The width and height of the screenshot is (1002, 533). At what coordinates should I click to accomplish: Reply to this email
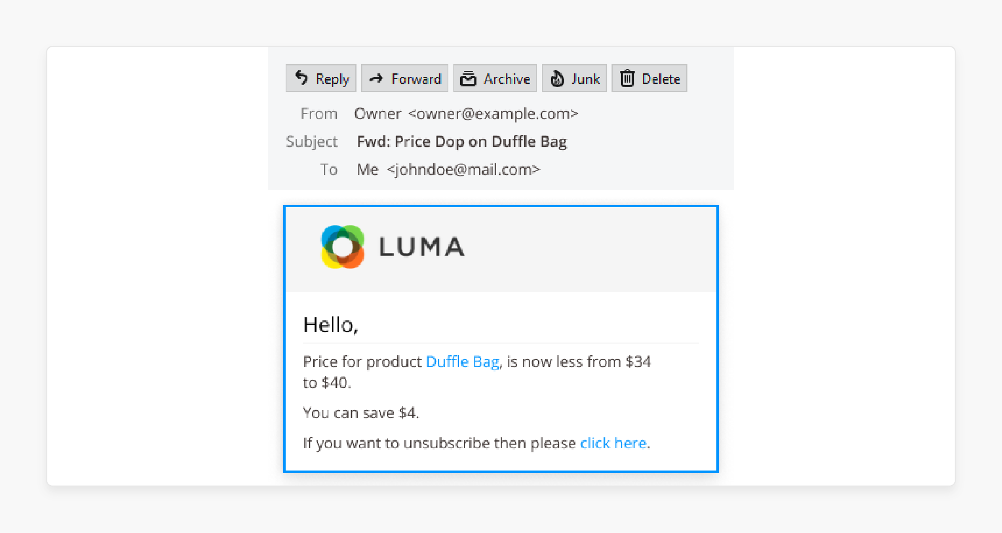click(x=321, y=78)
